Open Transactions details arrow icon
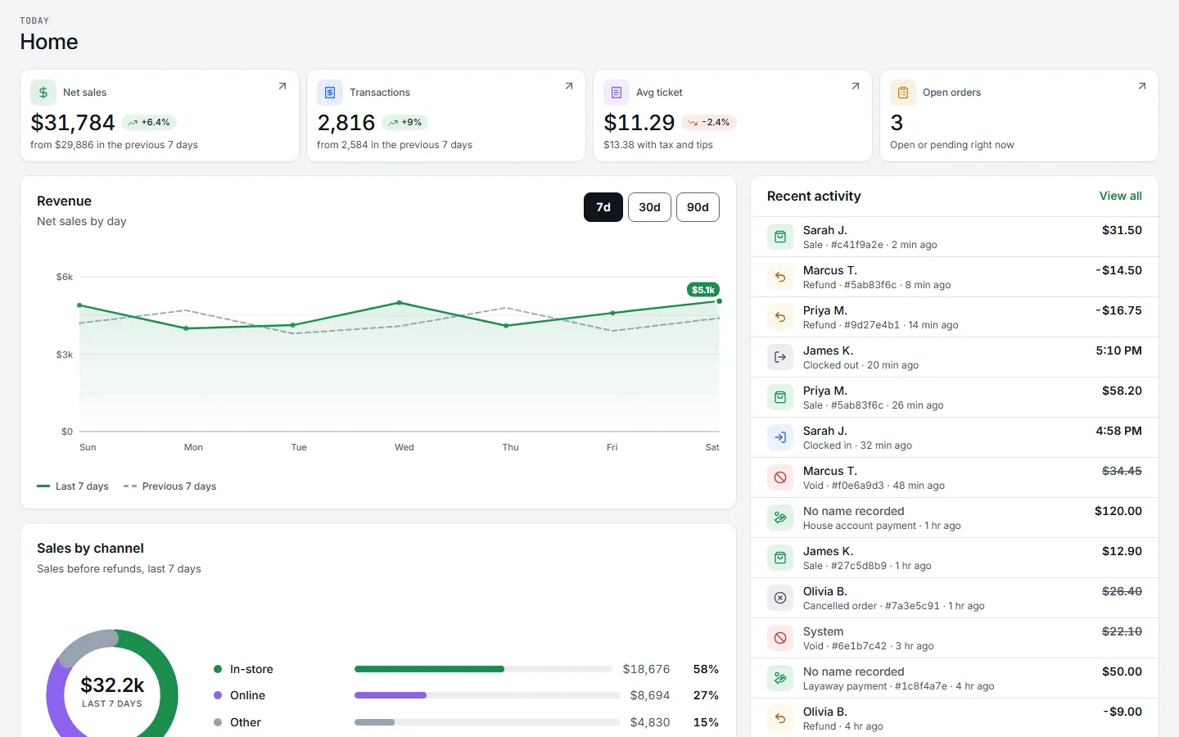1179x737 pixels. click(x=569, y=86)
